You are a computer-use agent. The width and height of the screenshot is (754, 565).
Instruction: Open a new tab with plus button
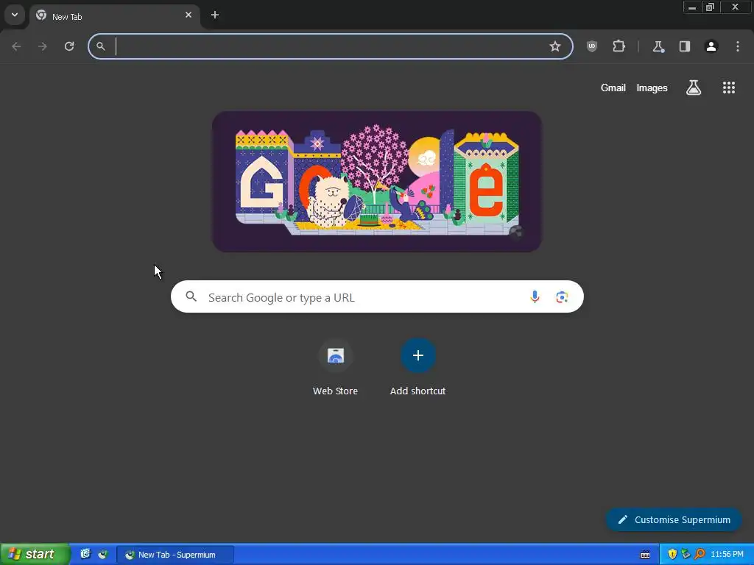215,15
